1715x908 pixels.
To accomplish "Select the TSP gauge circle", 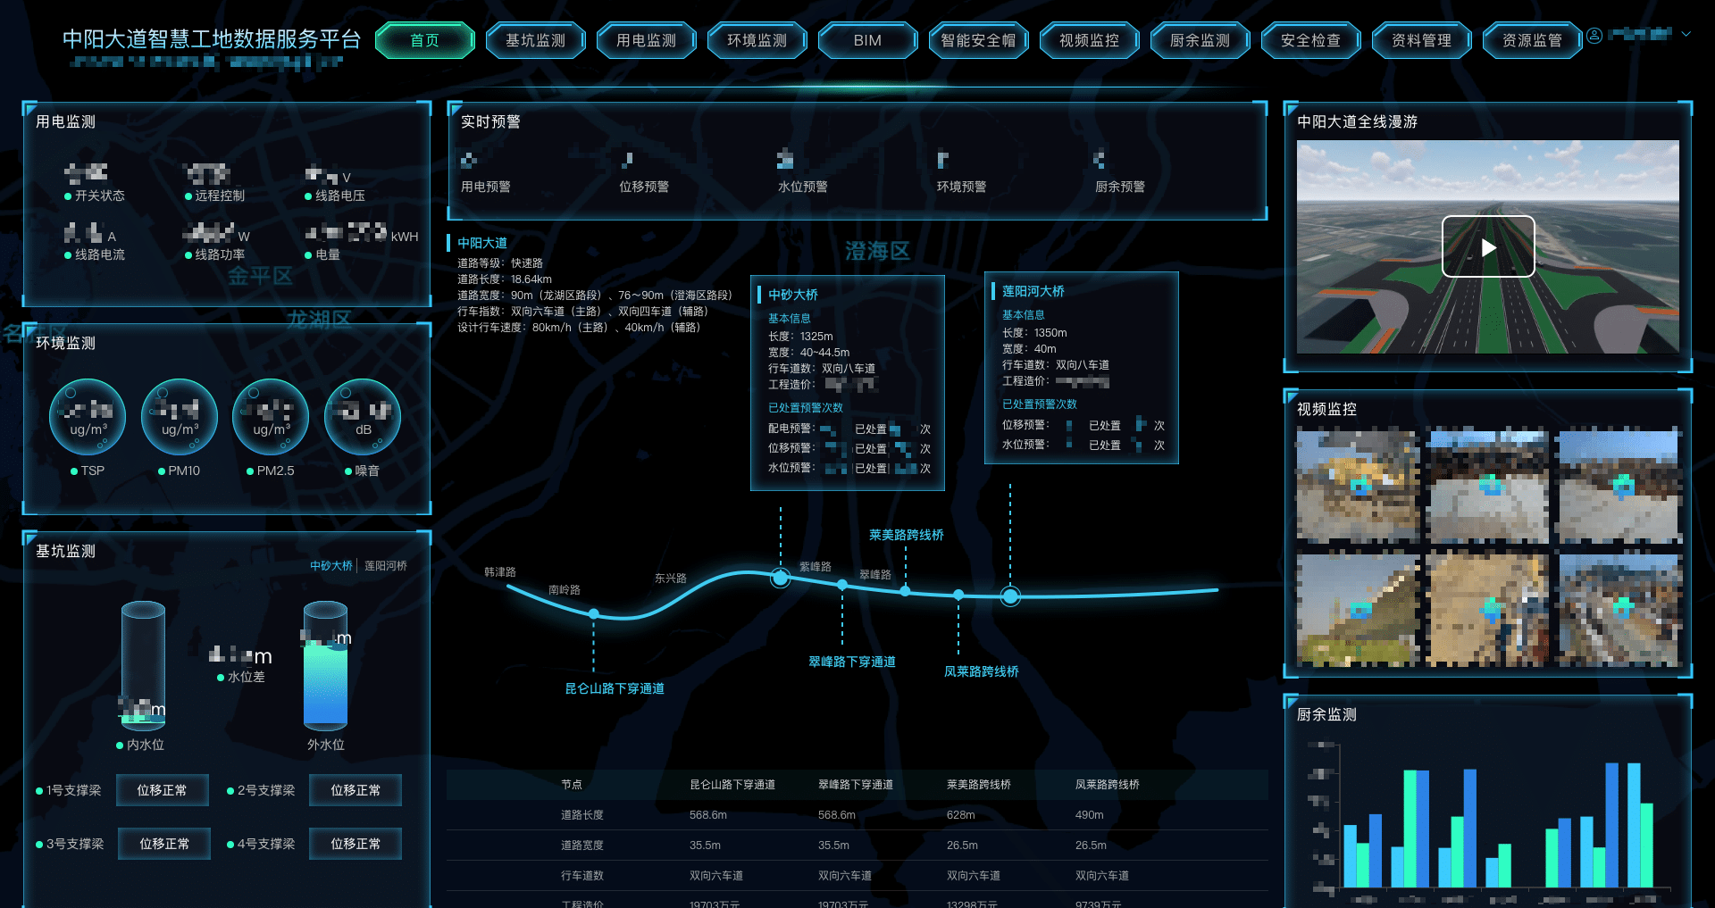I will pos(88,417).
